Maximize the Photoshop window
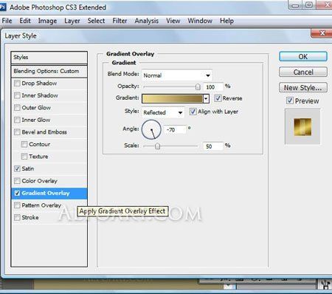 point(309,5)
